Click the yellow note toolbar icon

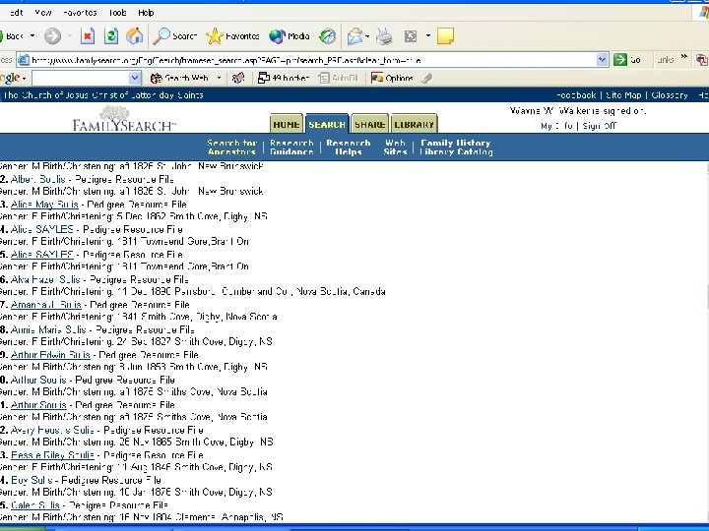(445, 36)
